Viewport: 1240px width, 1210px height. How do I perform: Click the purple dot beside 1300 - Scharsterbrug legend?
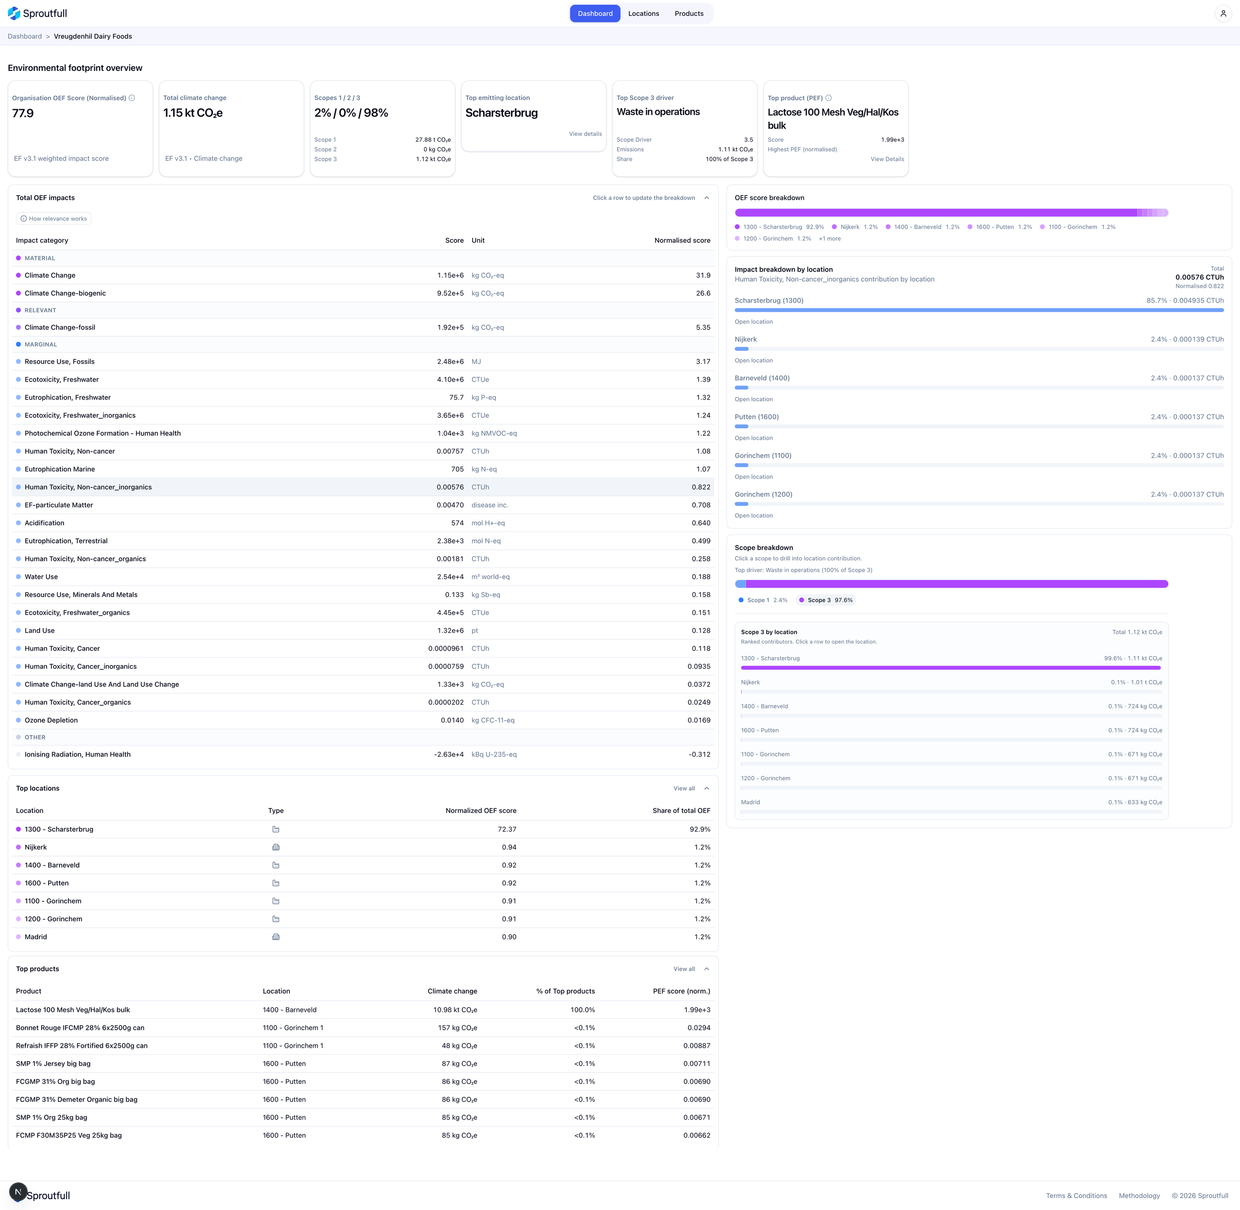[738, 227]
